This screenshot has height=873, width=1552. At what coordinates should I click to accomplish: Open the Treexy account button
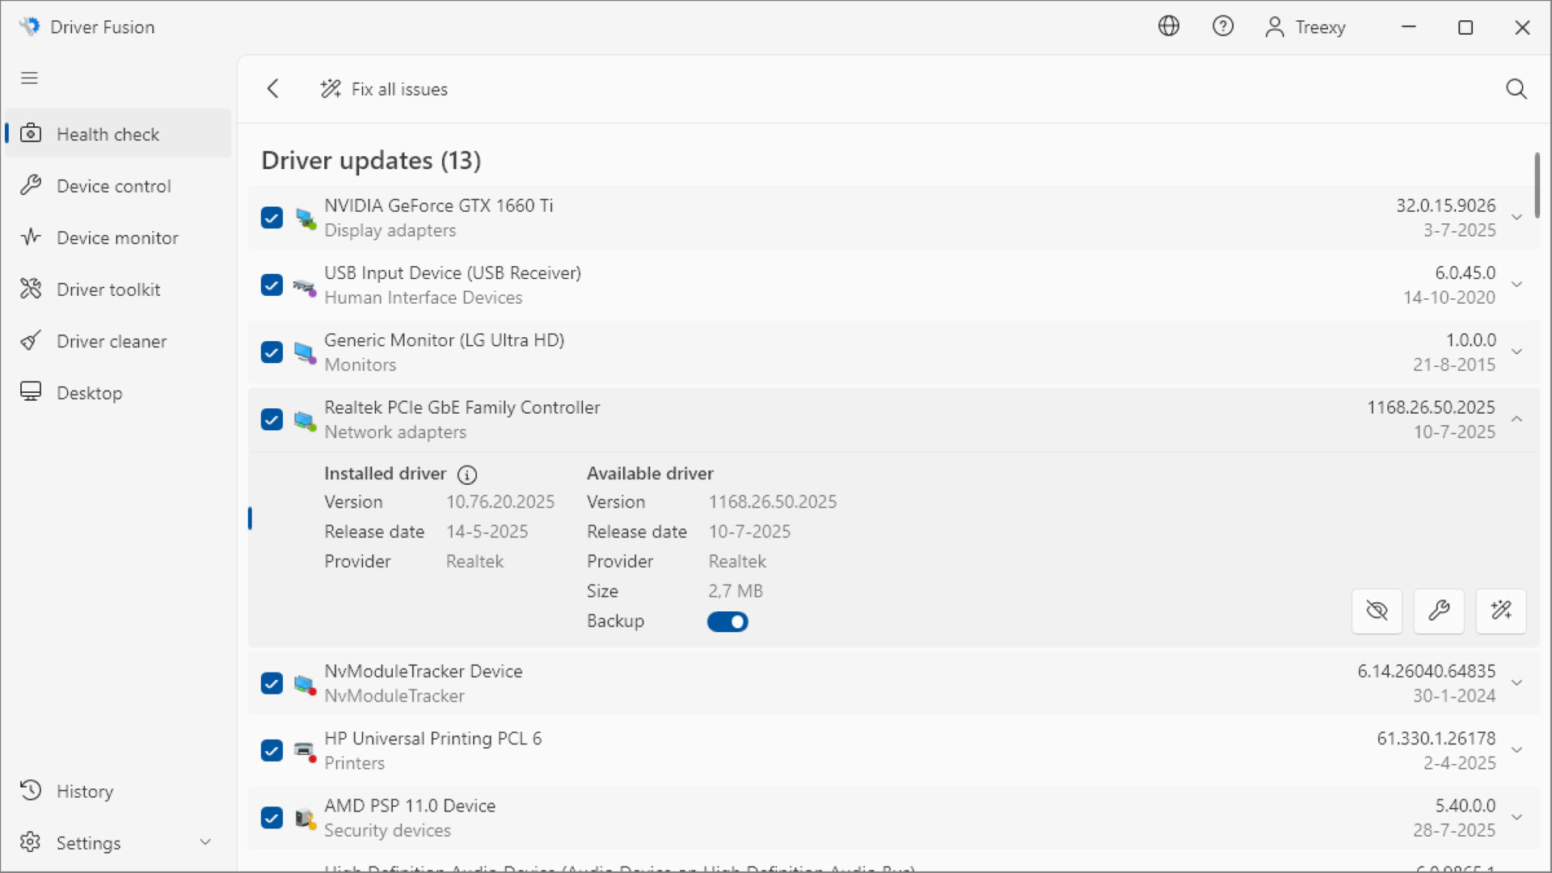coord(1306,27)
